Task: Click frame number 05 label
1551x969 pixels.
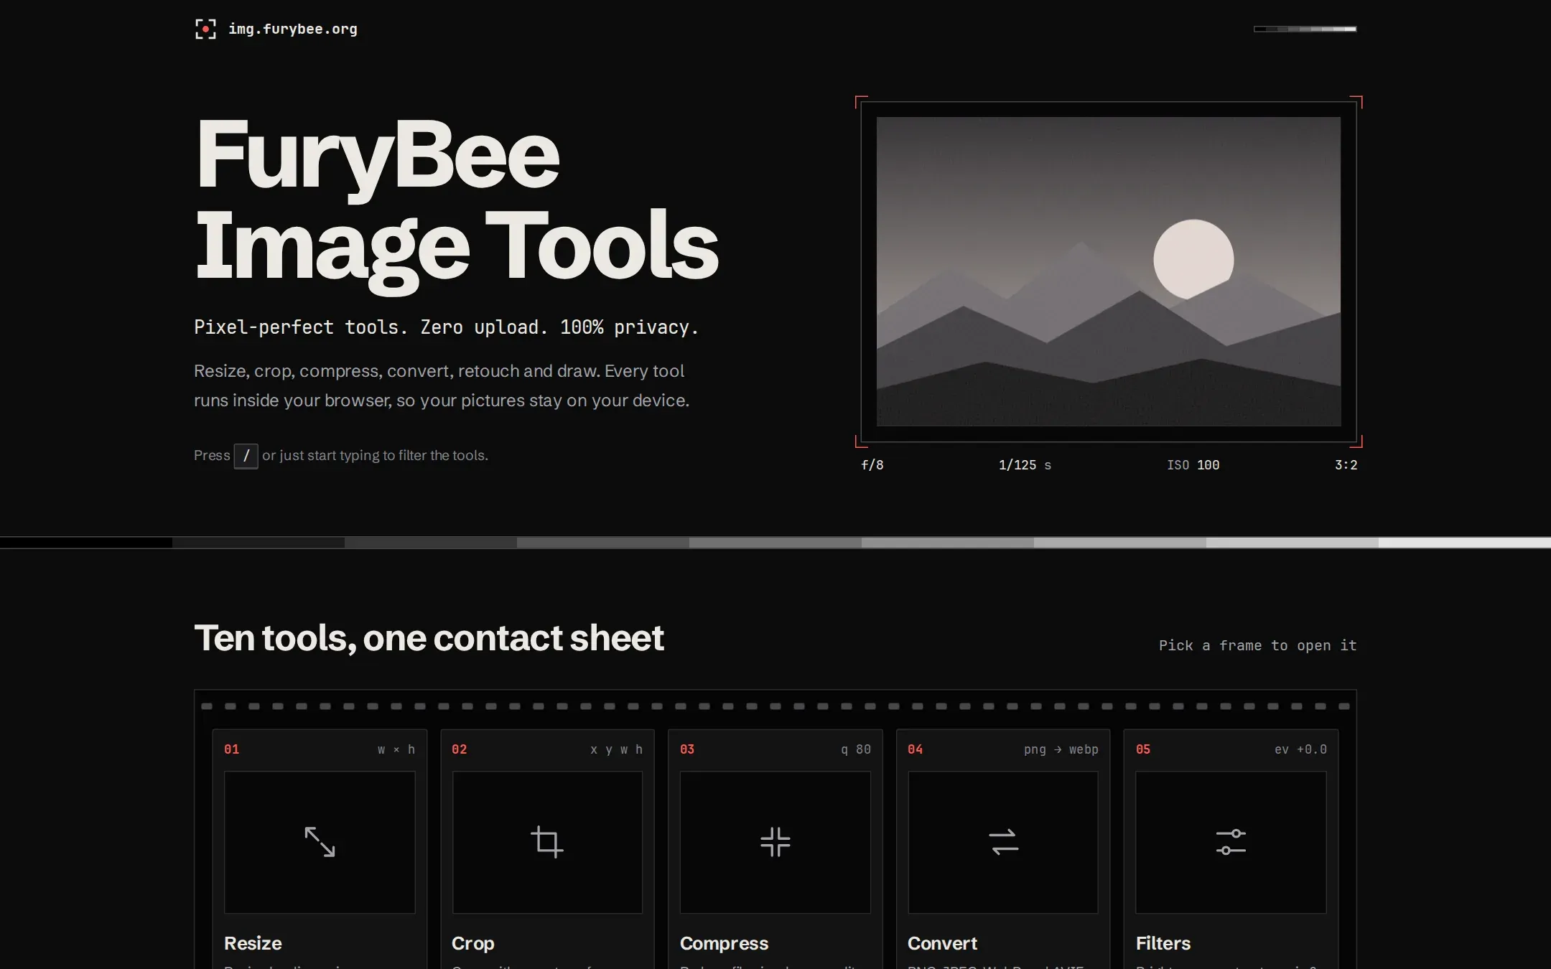Action: point(1143,749)
